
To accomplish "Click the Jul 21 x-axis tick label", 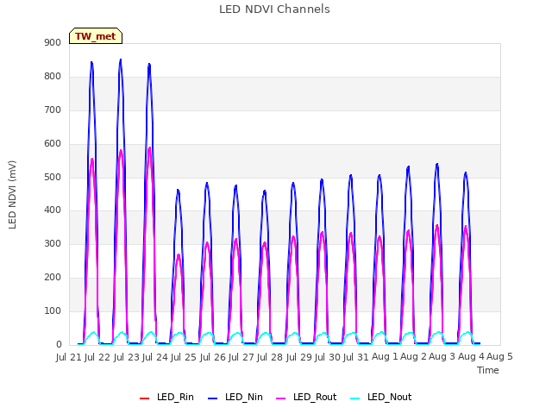I will 69,357.
